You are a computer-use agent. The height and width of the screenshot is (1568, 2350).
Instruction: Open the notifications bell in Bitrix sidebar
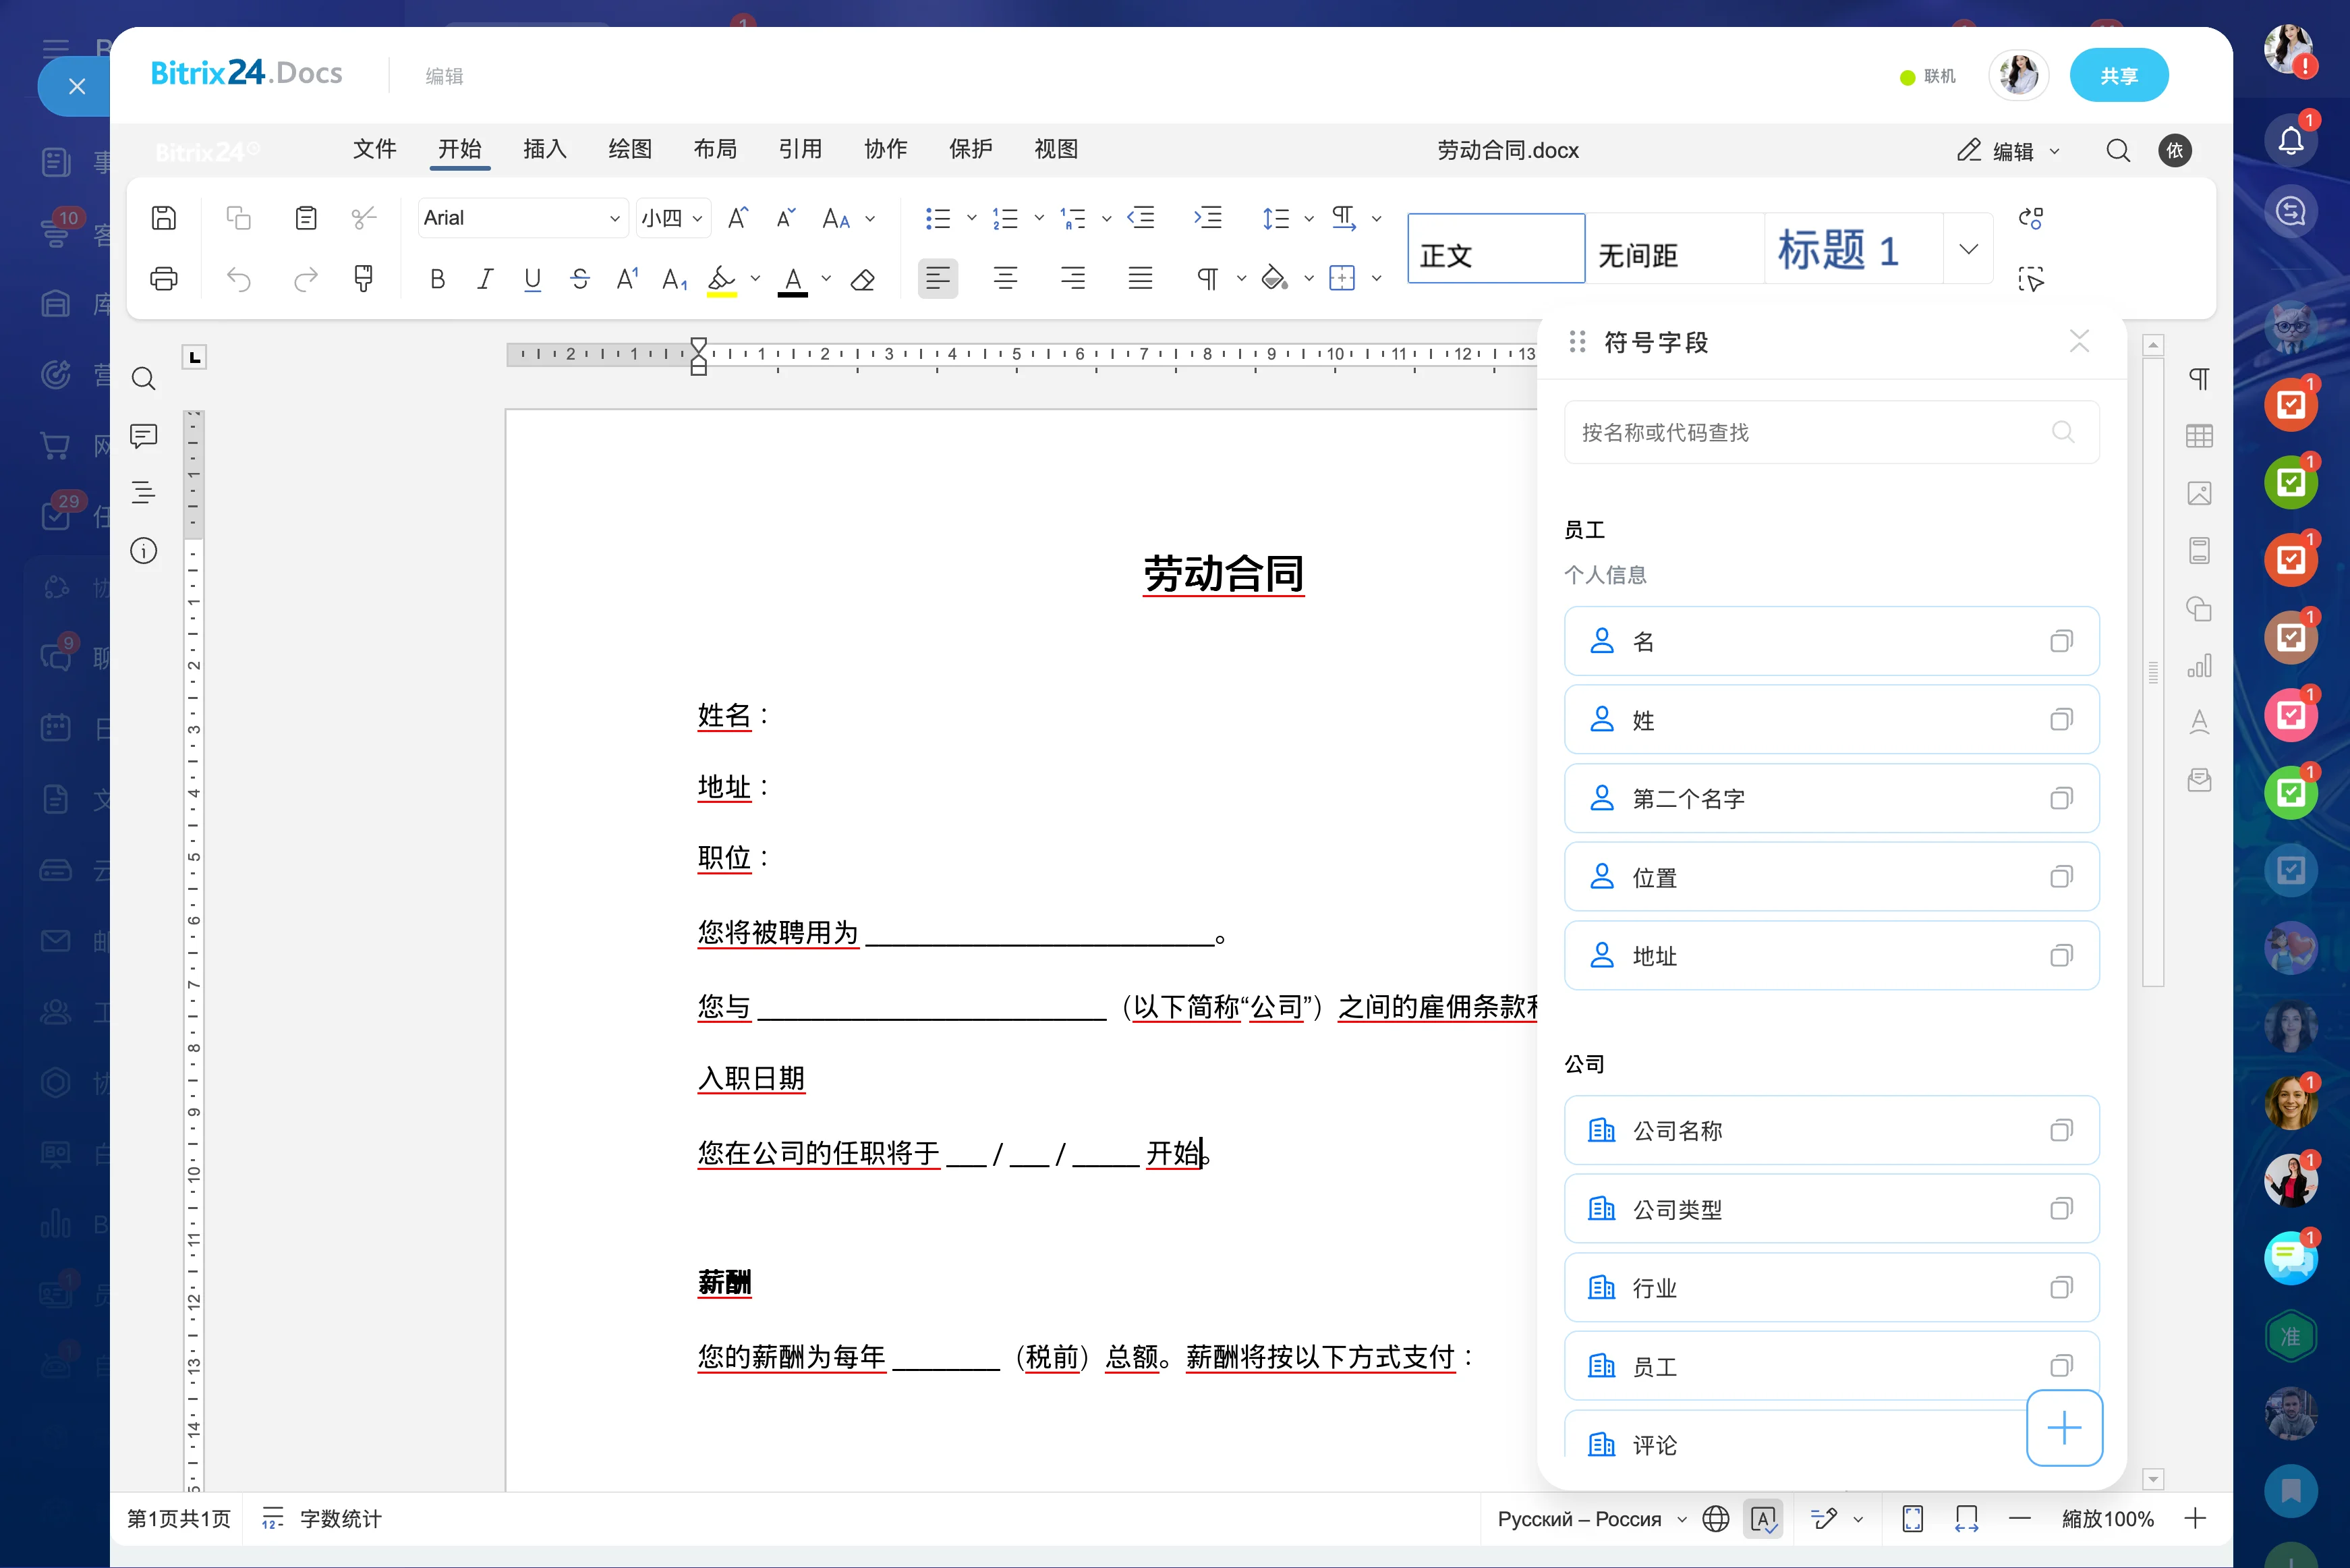click(x=2290, y=139)
